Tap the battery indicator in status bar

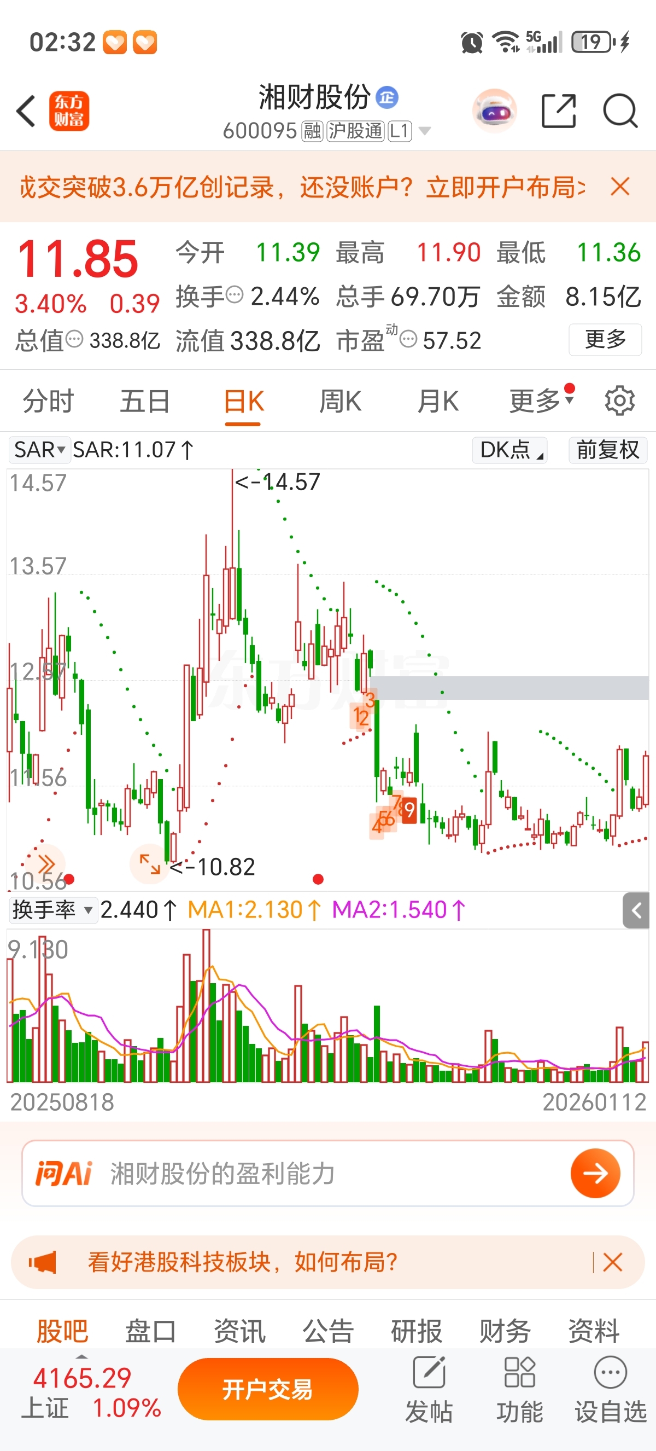click(594, 42)
